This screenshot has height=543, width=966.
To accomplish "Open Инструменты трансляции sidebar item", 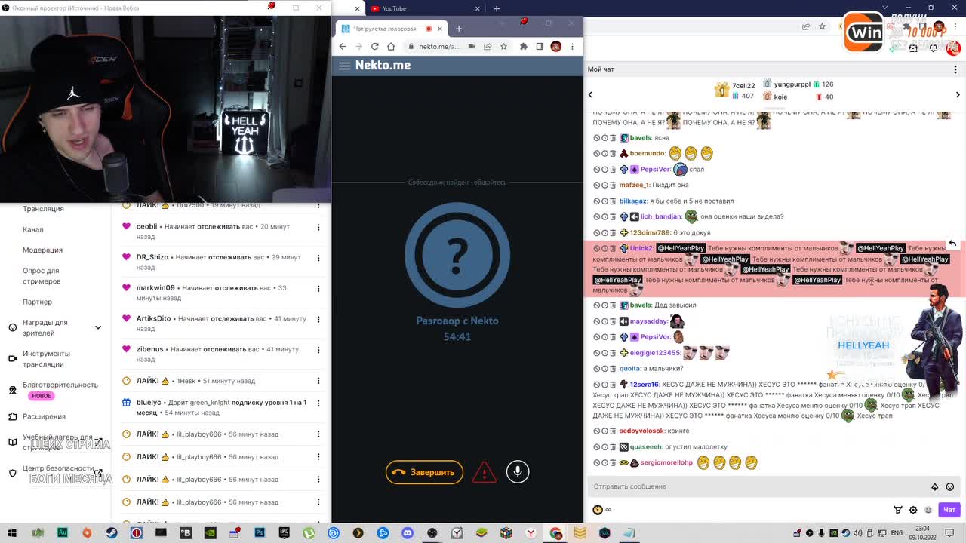I will coord(46,359).
